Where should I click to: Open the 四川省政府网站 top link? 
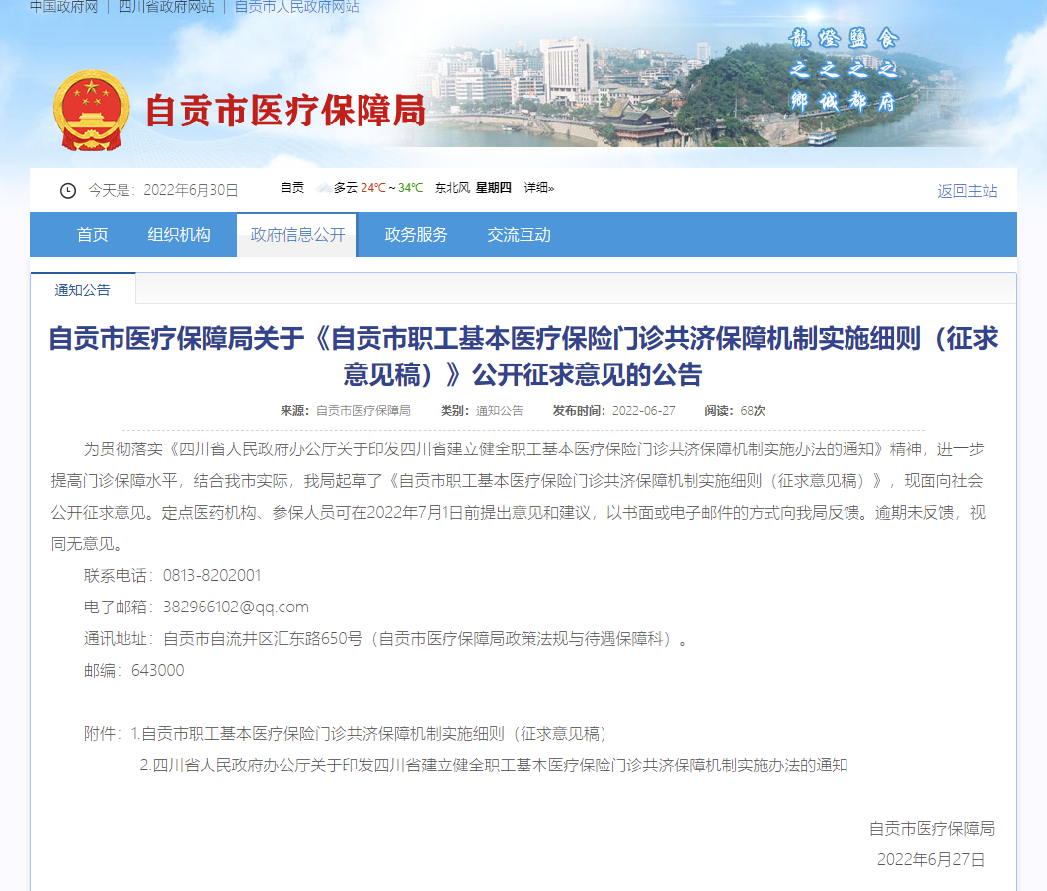coord(166,7)
